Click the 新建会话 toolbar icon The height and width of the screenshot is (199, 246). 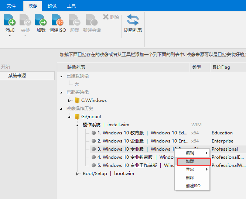point(92,20)
